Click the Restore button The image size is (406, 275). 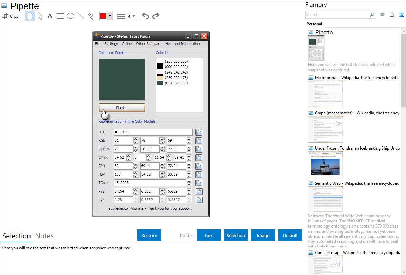[x=149, y=235]
